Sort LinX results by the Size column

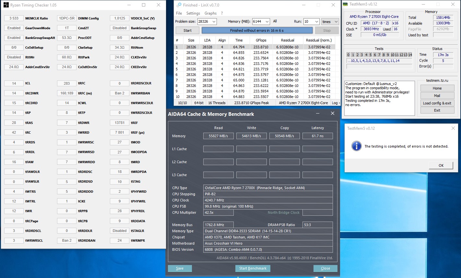191,40
